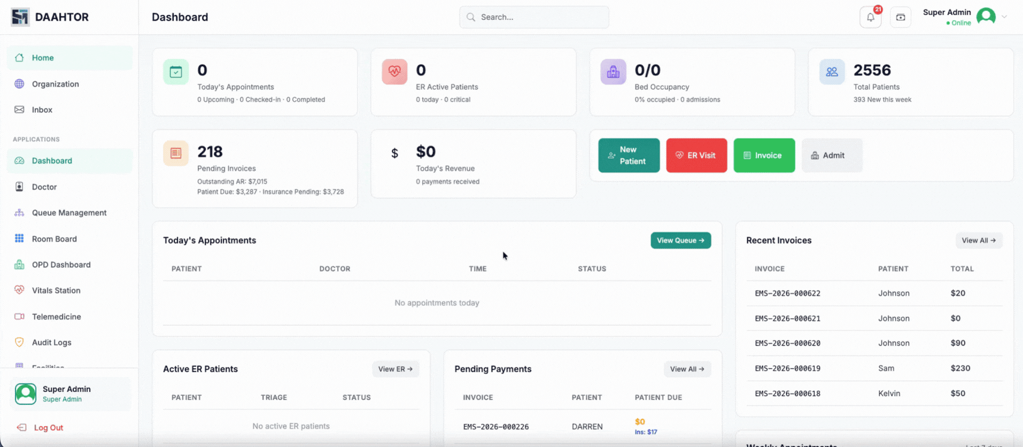This screenshot has height=447, width=1023.
Task: Click the sidebar footer Super Admin avatar
Action: pyautogui.click(x=26, y=394)
